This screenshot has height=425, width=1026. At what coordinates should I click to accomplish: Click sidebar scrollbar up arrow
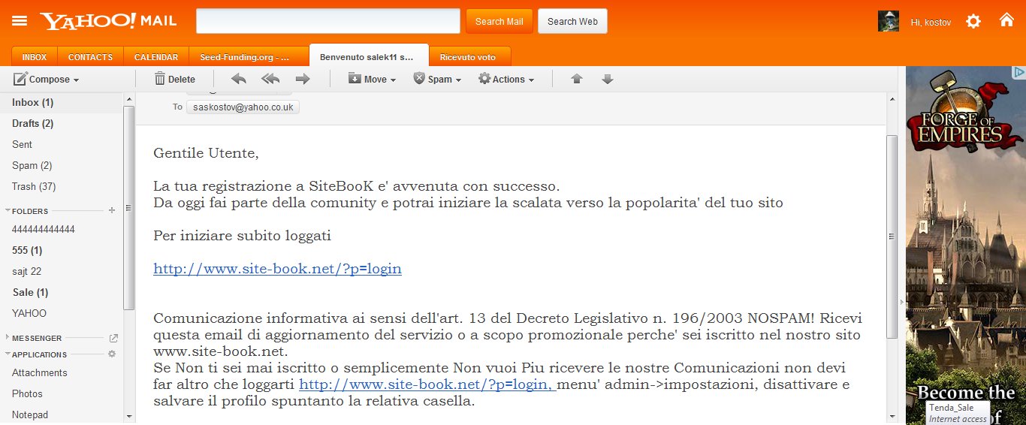pos(129,98)
